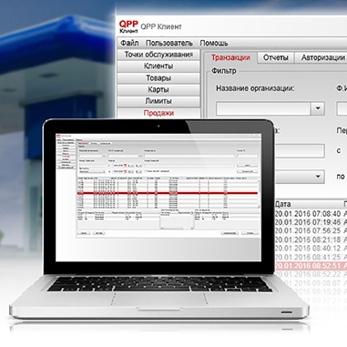
Task: Open the Лимиты section
Action: pos(158,101)
